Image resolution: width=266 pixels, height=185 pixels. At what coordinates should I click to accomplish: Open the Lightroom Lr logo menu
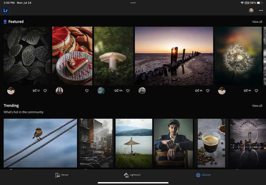[6, 11]
